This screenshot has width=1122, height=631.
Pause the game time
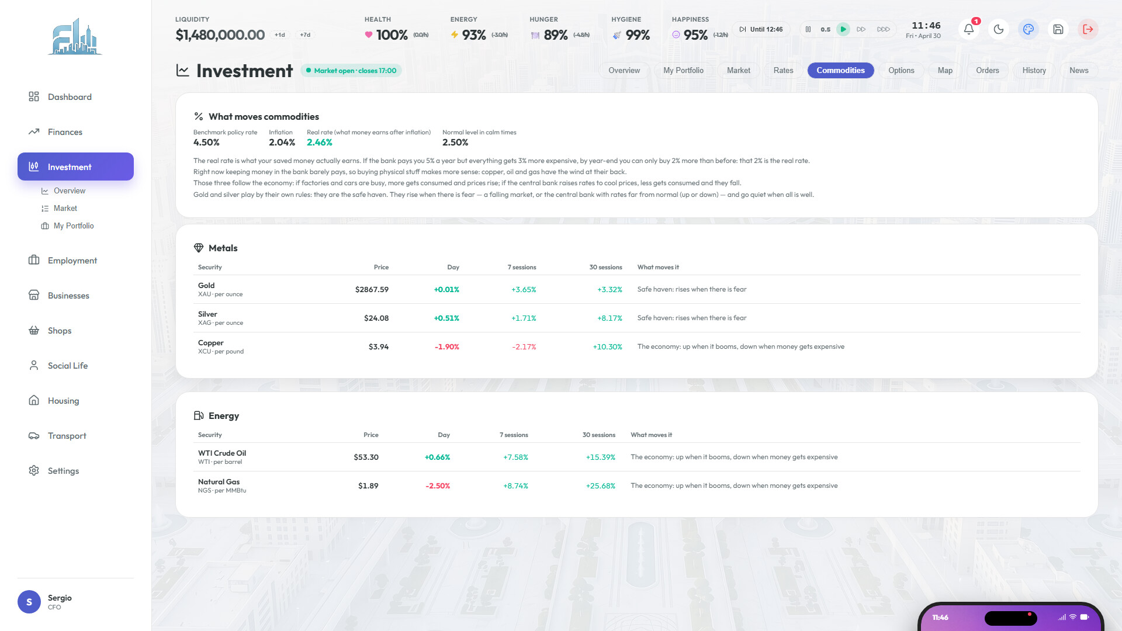pos(808,29)
